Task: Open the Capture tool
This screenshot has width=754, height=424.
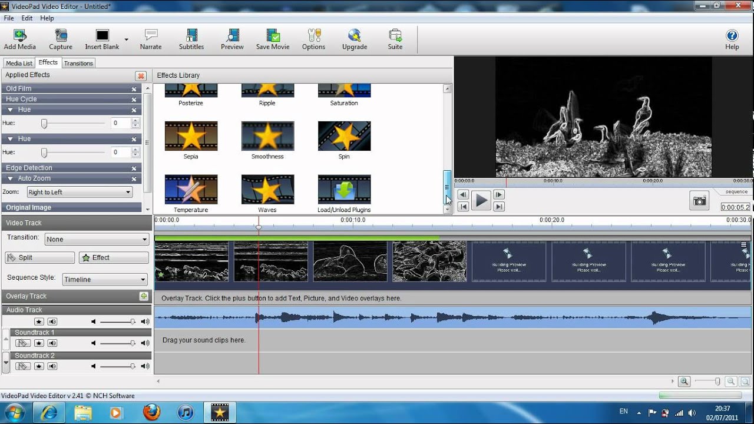Action: coord(61,39)
